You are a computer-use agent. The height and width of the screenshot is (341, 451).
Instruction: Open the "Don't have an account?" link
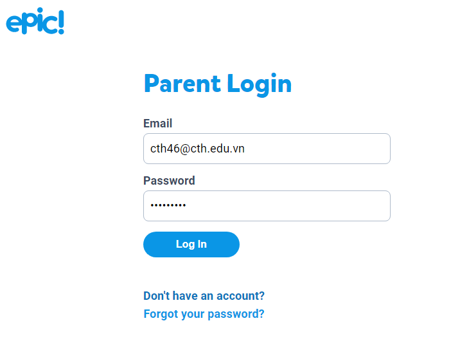click(204, 296)
